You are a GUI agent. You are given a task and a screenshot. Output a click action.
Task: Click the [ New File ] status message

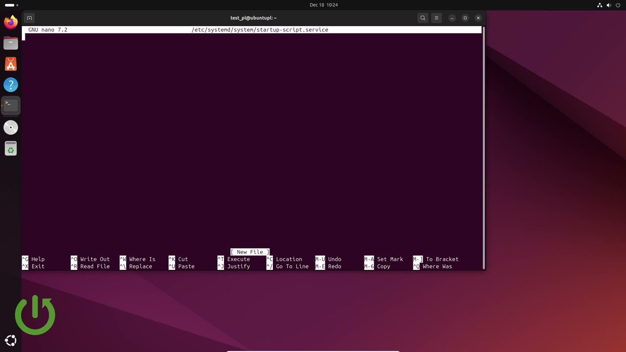point(250,252)
